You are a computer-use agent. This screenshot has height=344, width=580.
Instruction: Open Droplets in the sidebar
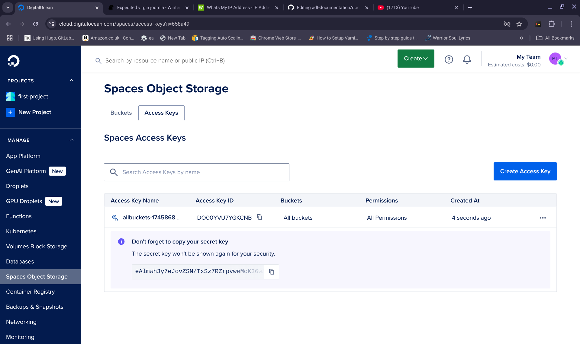tap(17, 186)
